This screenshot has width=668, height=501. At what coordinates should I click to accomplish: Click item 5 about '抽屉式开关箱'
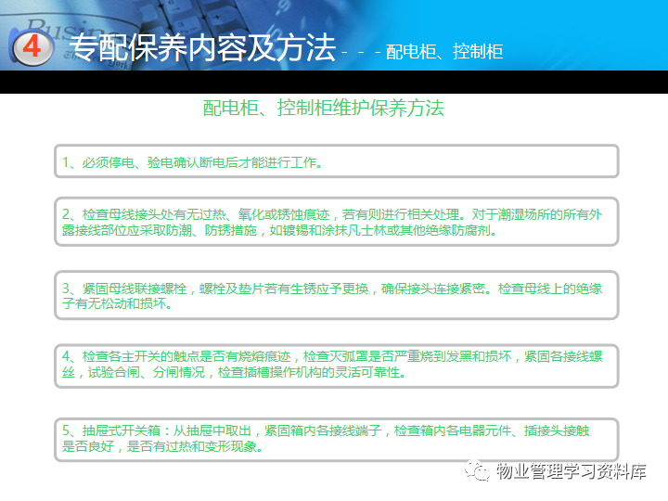click(x=336, y=440)
